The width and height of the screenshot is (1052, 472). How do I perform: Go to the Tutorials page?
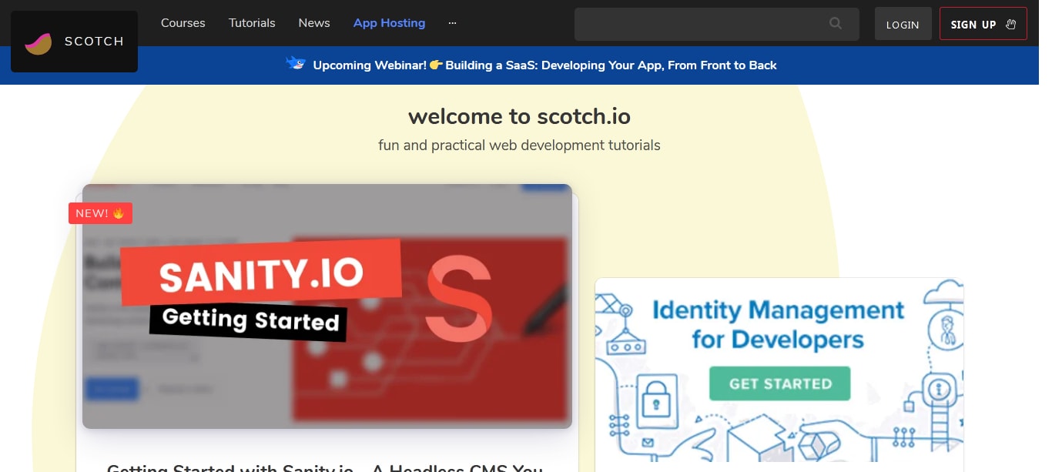252,23
